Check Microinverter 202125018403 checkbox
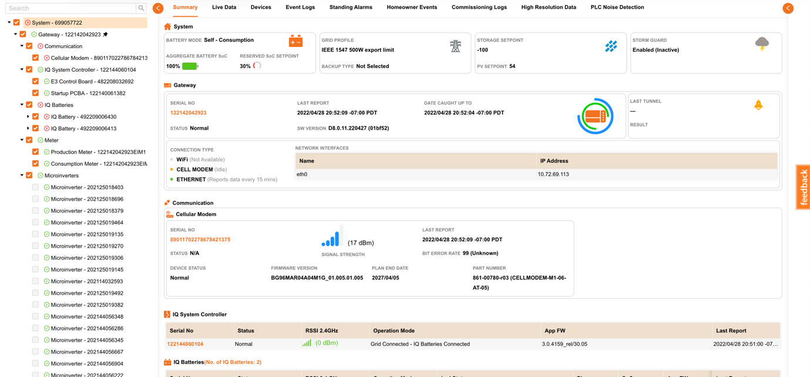The width and height of the screenshot is (810, 377). point(36,187)
